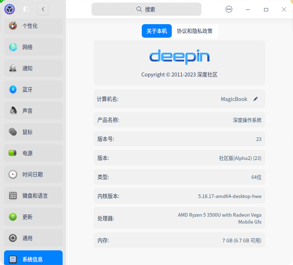Click the 版本号 label

pyautogui.click(x=105, y=139)
